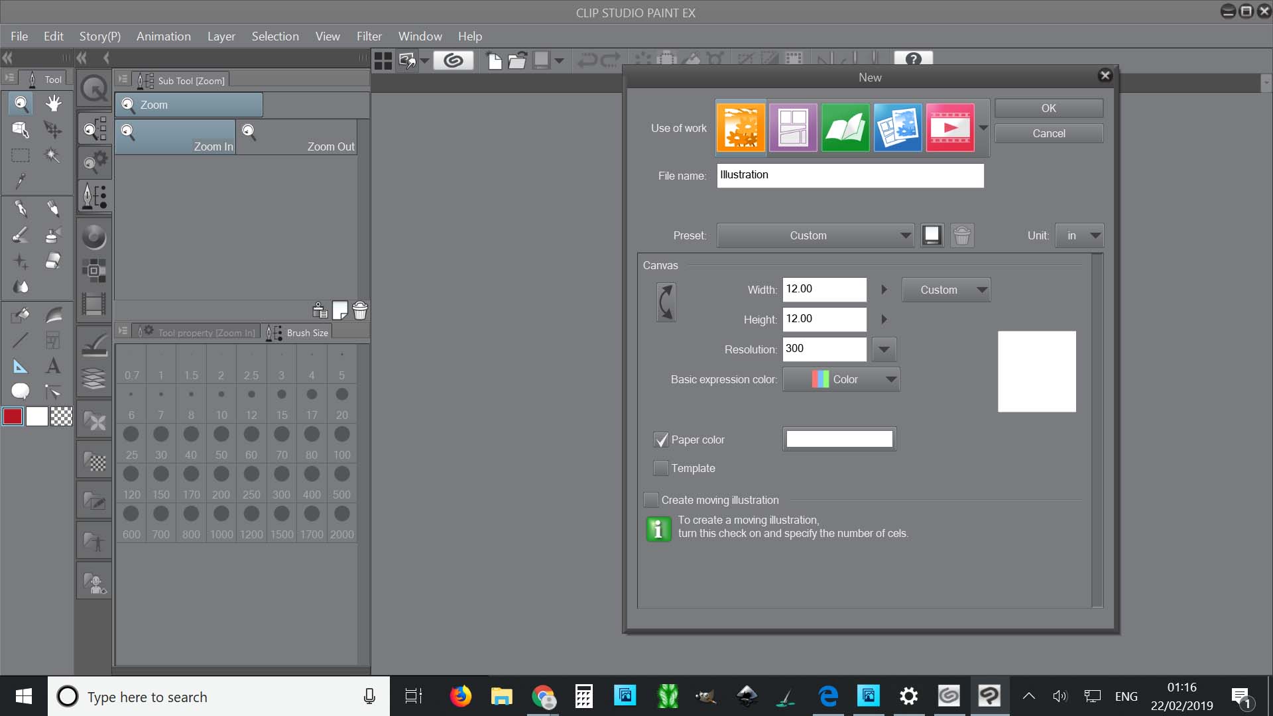Select the Comic use of work icon
1273x716 pixels.
click(x=793, y=127)
